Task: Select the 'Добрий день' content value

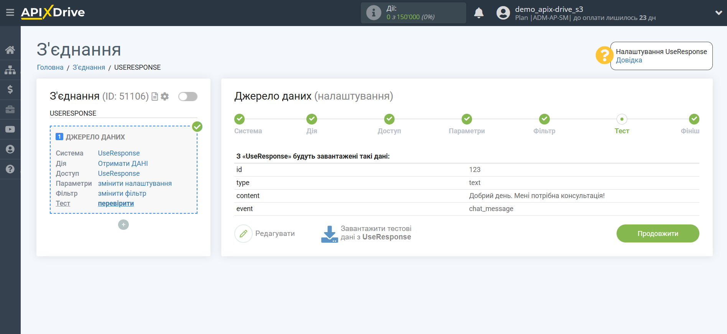Action: [x=537, y=196]
